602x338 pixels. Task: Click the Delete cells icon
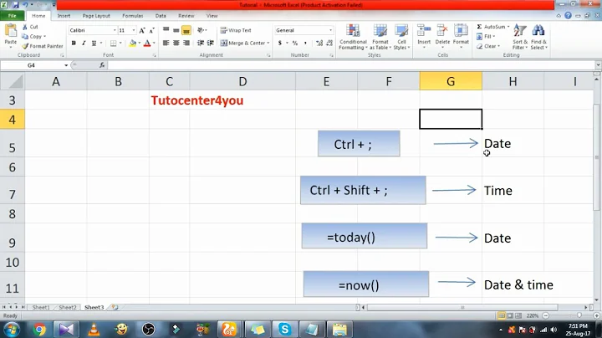point(442,31)
